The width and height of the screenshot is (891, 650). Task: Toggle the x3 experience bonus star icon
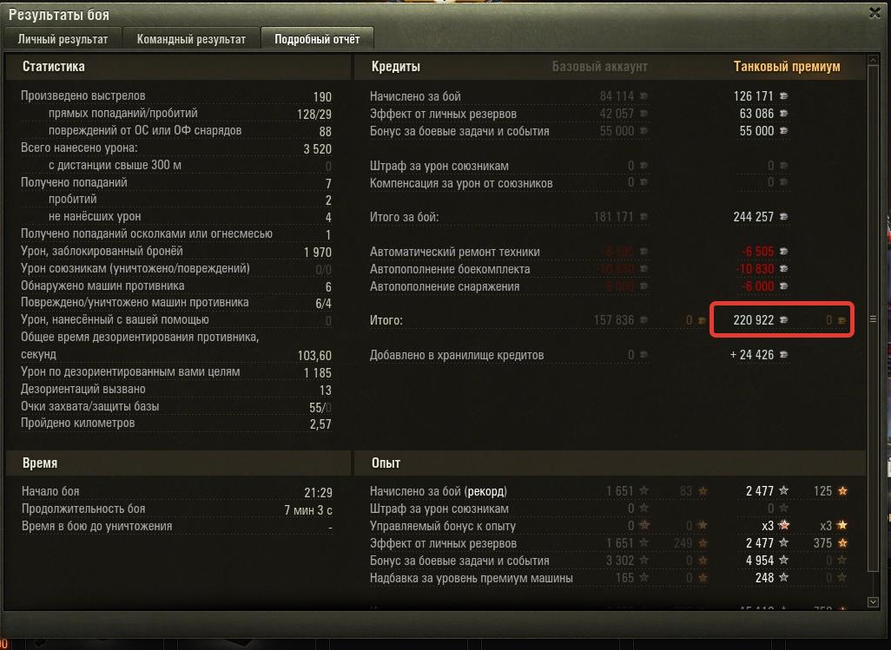point(783,525)
